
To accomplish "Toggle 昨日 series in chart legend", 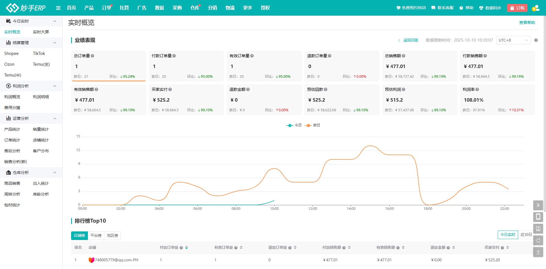I will coord(313,125).
